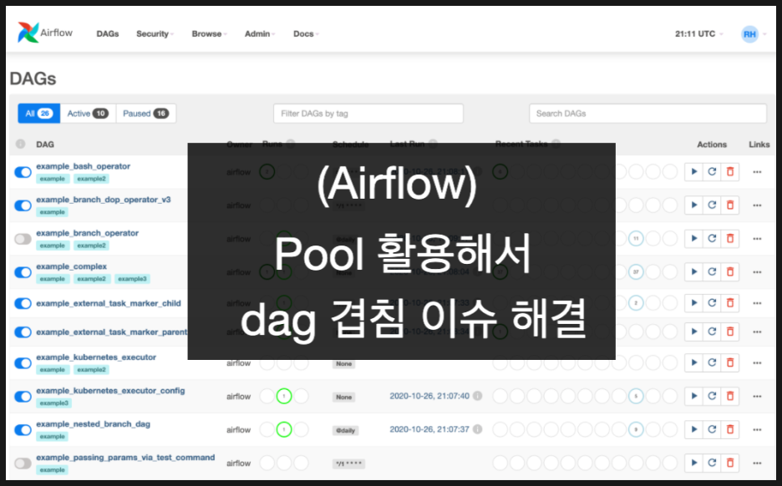Pause example_branch_dop_operator_v3 toggle

click(23, 206)
